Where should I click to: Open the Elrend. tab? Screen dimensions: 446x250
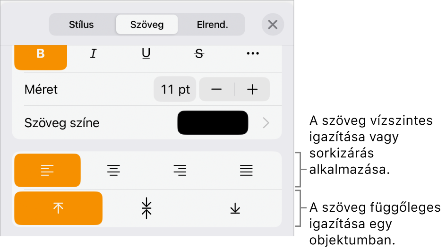[212, 25]
